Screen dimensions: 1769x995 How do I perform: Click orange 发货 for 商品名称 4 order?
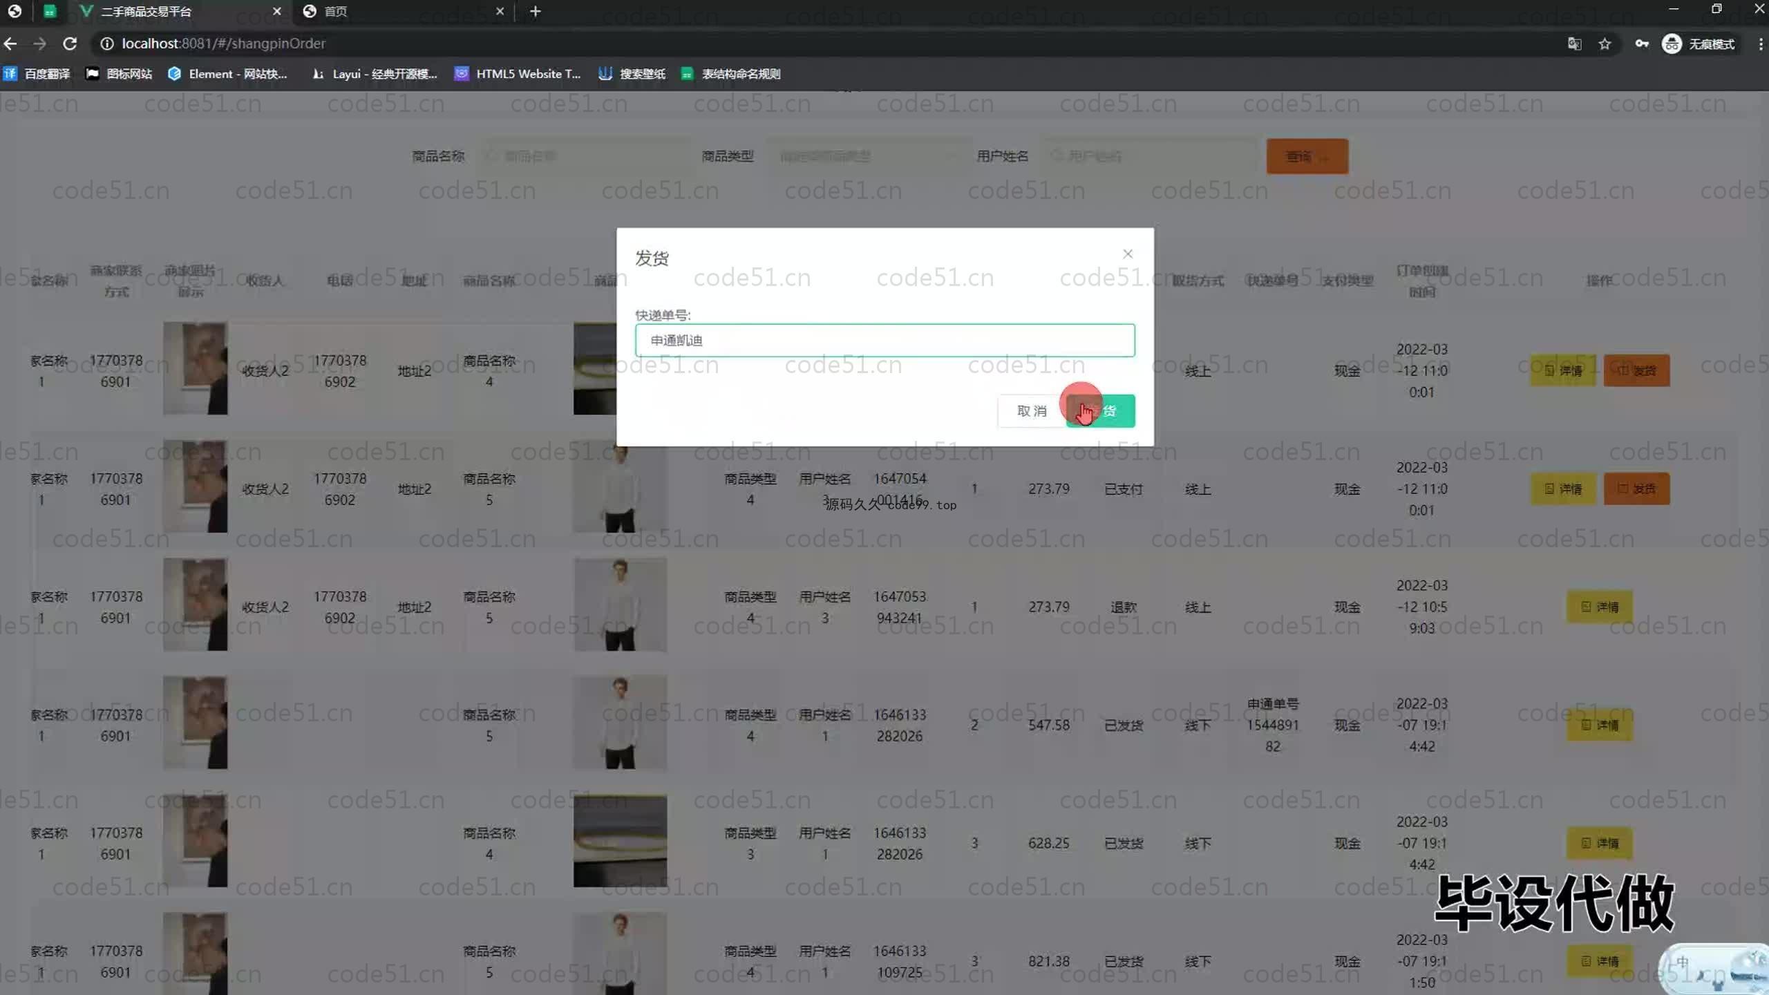coord(1636,371)
